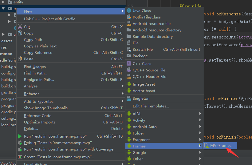252x165 pixels.
Task: Click onResponse method name in editor
Action: tap(229, 14)
